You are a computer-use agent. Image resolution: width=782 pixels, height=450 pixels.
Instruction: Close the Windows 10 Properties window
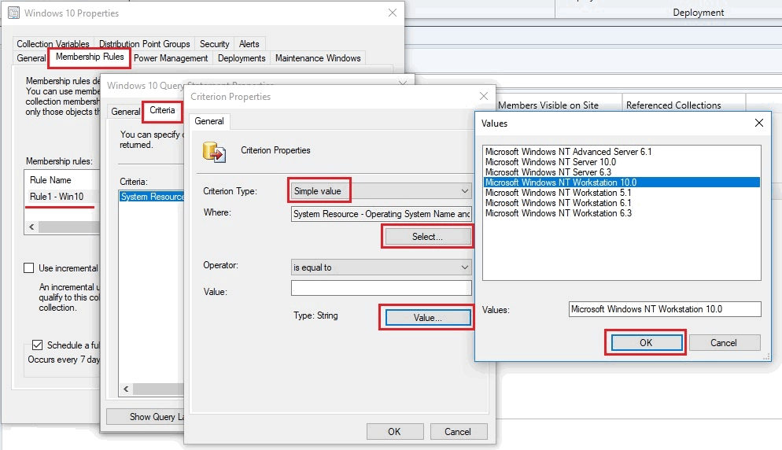click(x=393, y=13)
